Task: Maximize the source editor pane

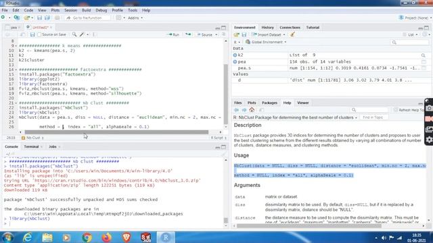Action: (224, 28)
